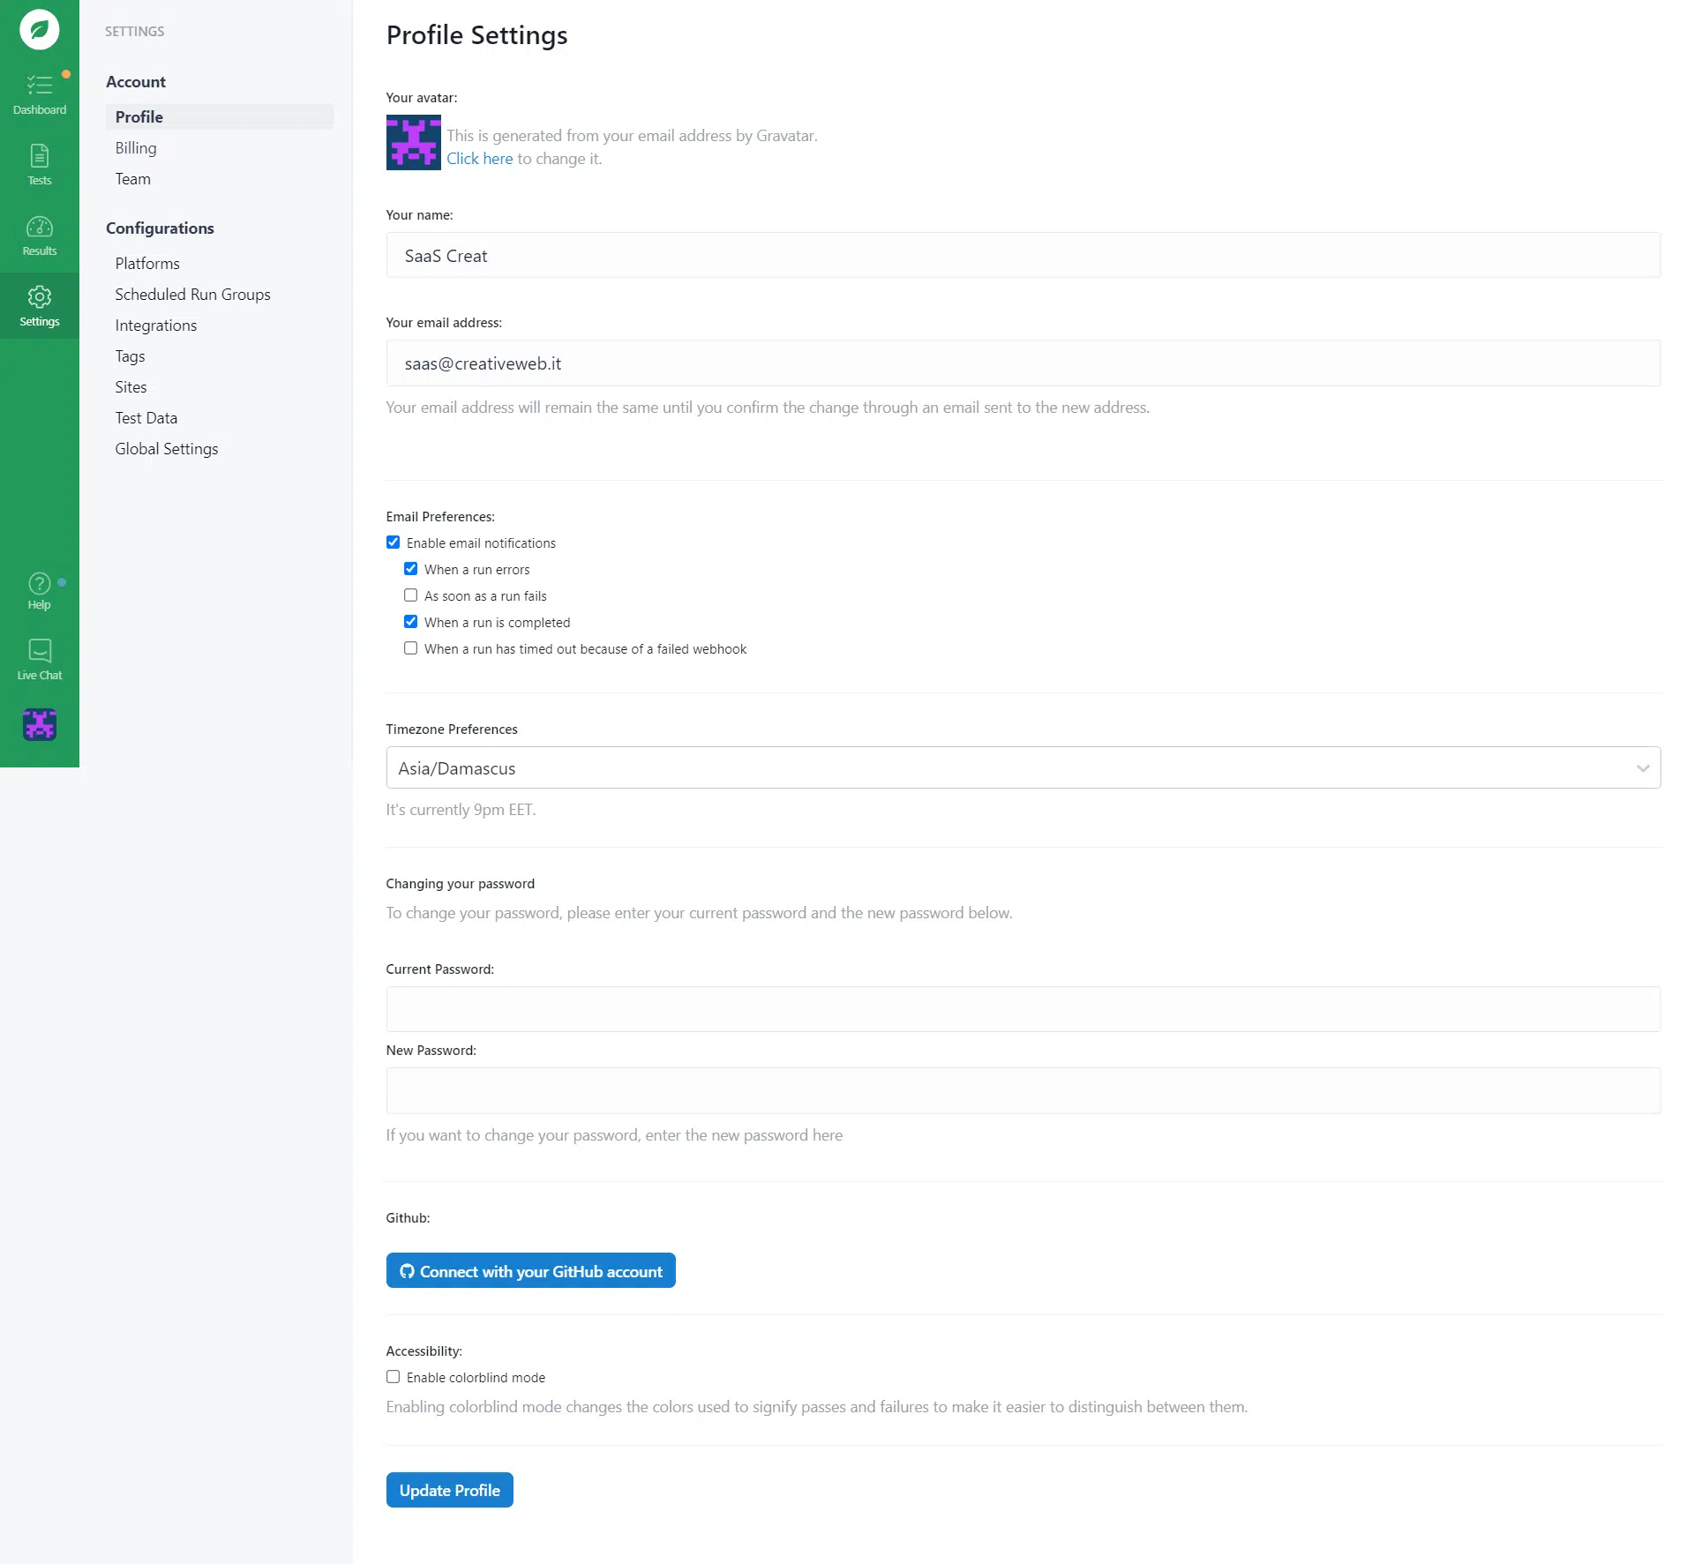Click the large Gravatar avatar image
1694x1564 pixels.
[413, 143]
